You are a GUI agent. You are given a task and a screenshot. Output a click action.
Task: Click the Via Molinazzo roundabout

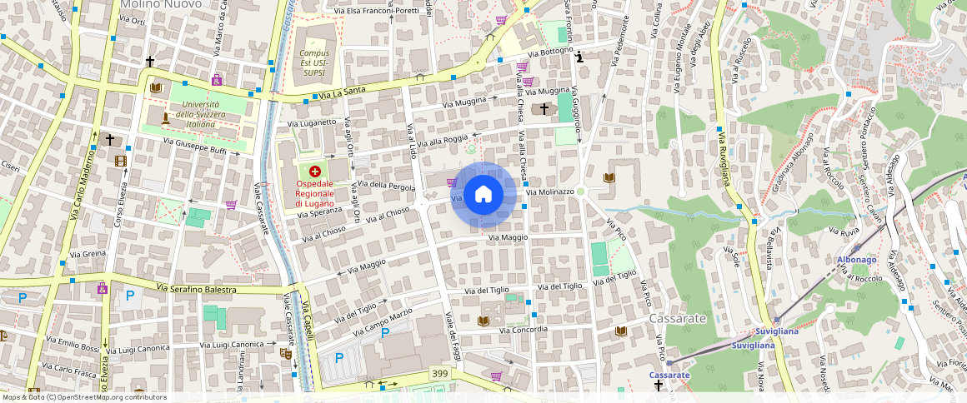coord(581,192)
